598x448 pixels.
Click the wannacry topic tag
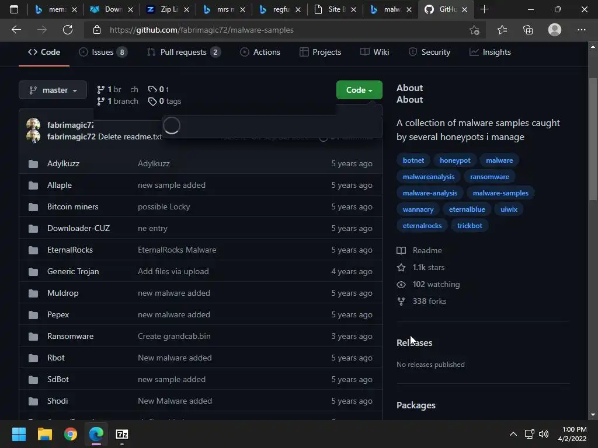[418, 209]
